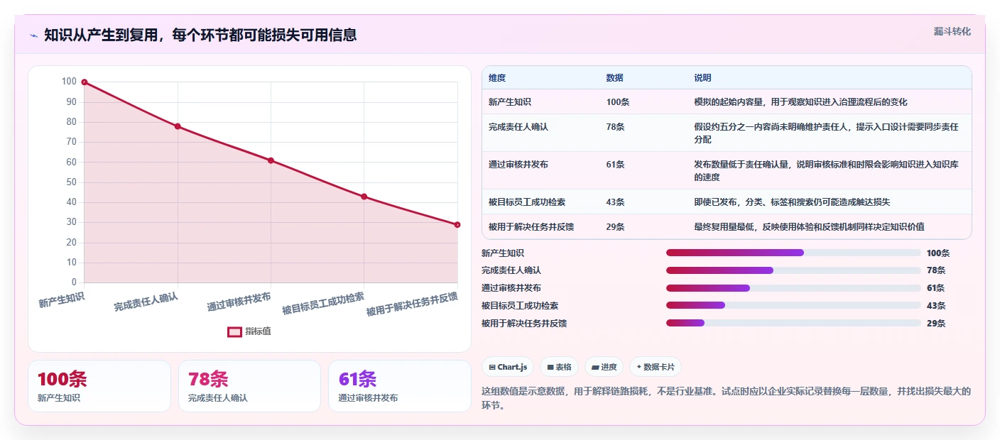Image resolution: width=1000 pixels, height=440 pixels.
Task: Click the chart point for 被用于解决任务并反馈
Action: click(457, 225)
